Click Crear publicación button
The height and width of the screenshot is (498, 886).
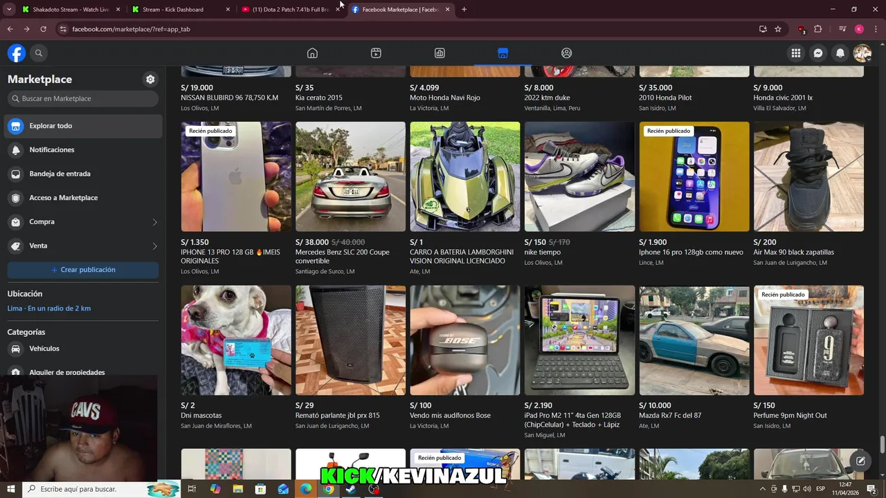(83, 270)
